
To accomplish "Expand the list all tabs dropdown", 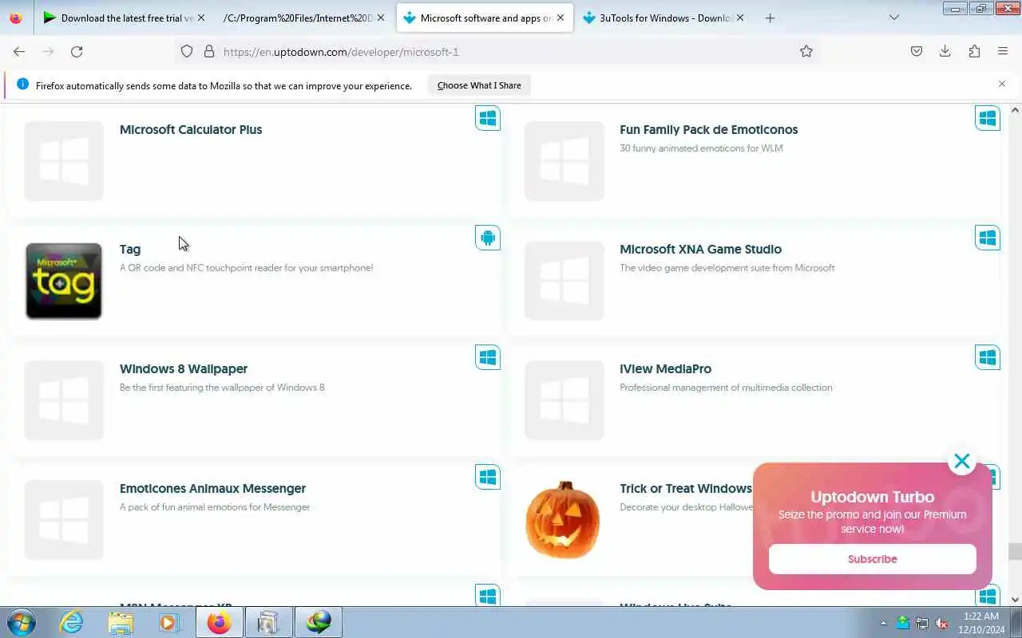I will click(894, 18).
